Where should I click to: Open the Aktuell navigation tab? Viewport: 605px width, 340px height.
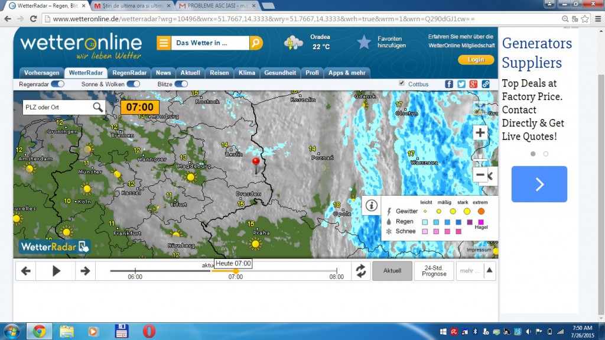point(190,73)
